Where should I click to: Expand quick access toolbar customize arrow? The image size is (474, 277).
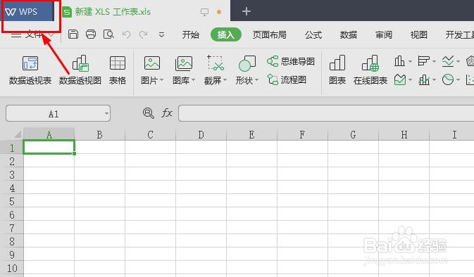point(162,35)
